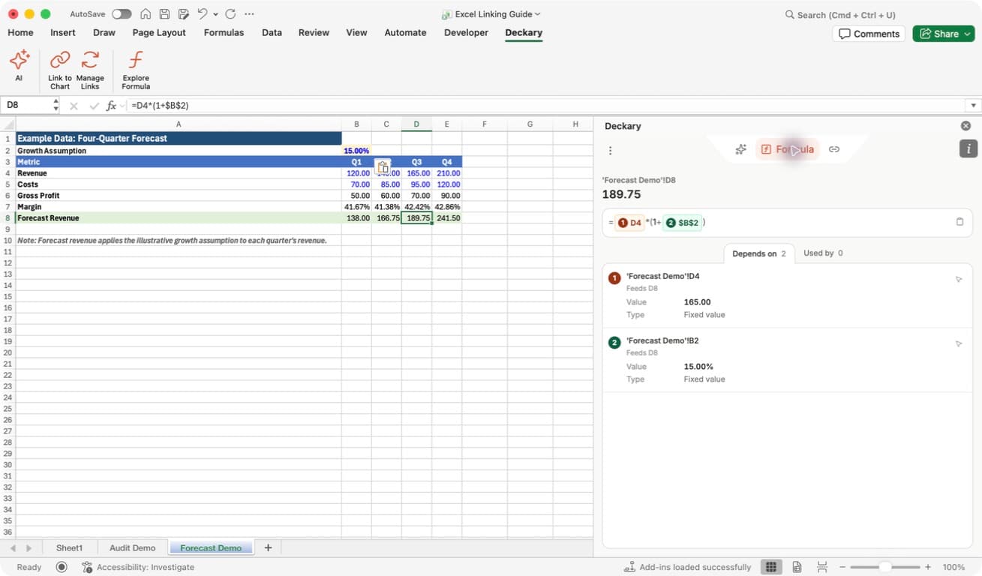Switch to the sparkle AI tab in Deckary panel
The height and width of the screenshot is (576, 982).
(x=740, y=150)
